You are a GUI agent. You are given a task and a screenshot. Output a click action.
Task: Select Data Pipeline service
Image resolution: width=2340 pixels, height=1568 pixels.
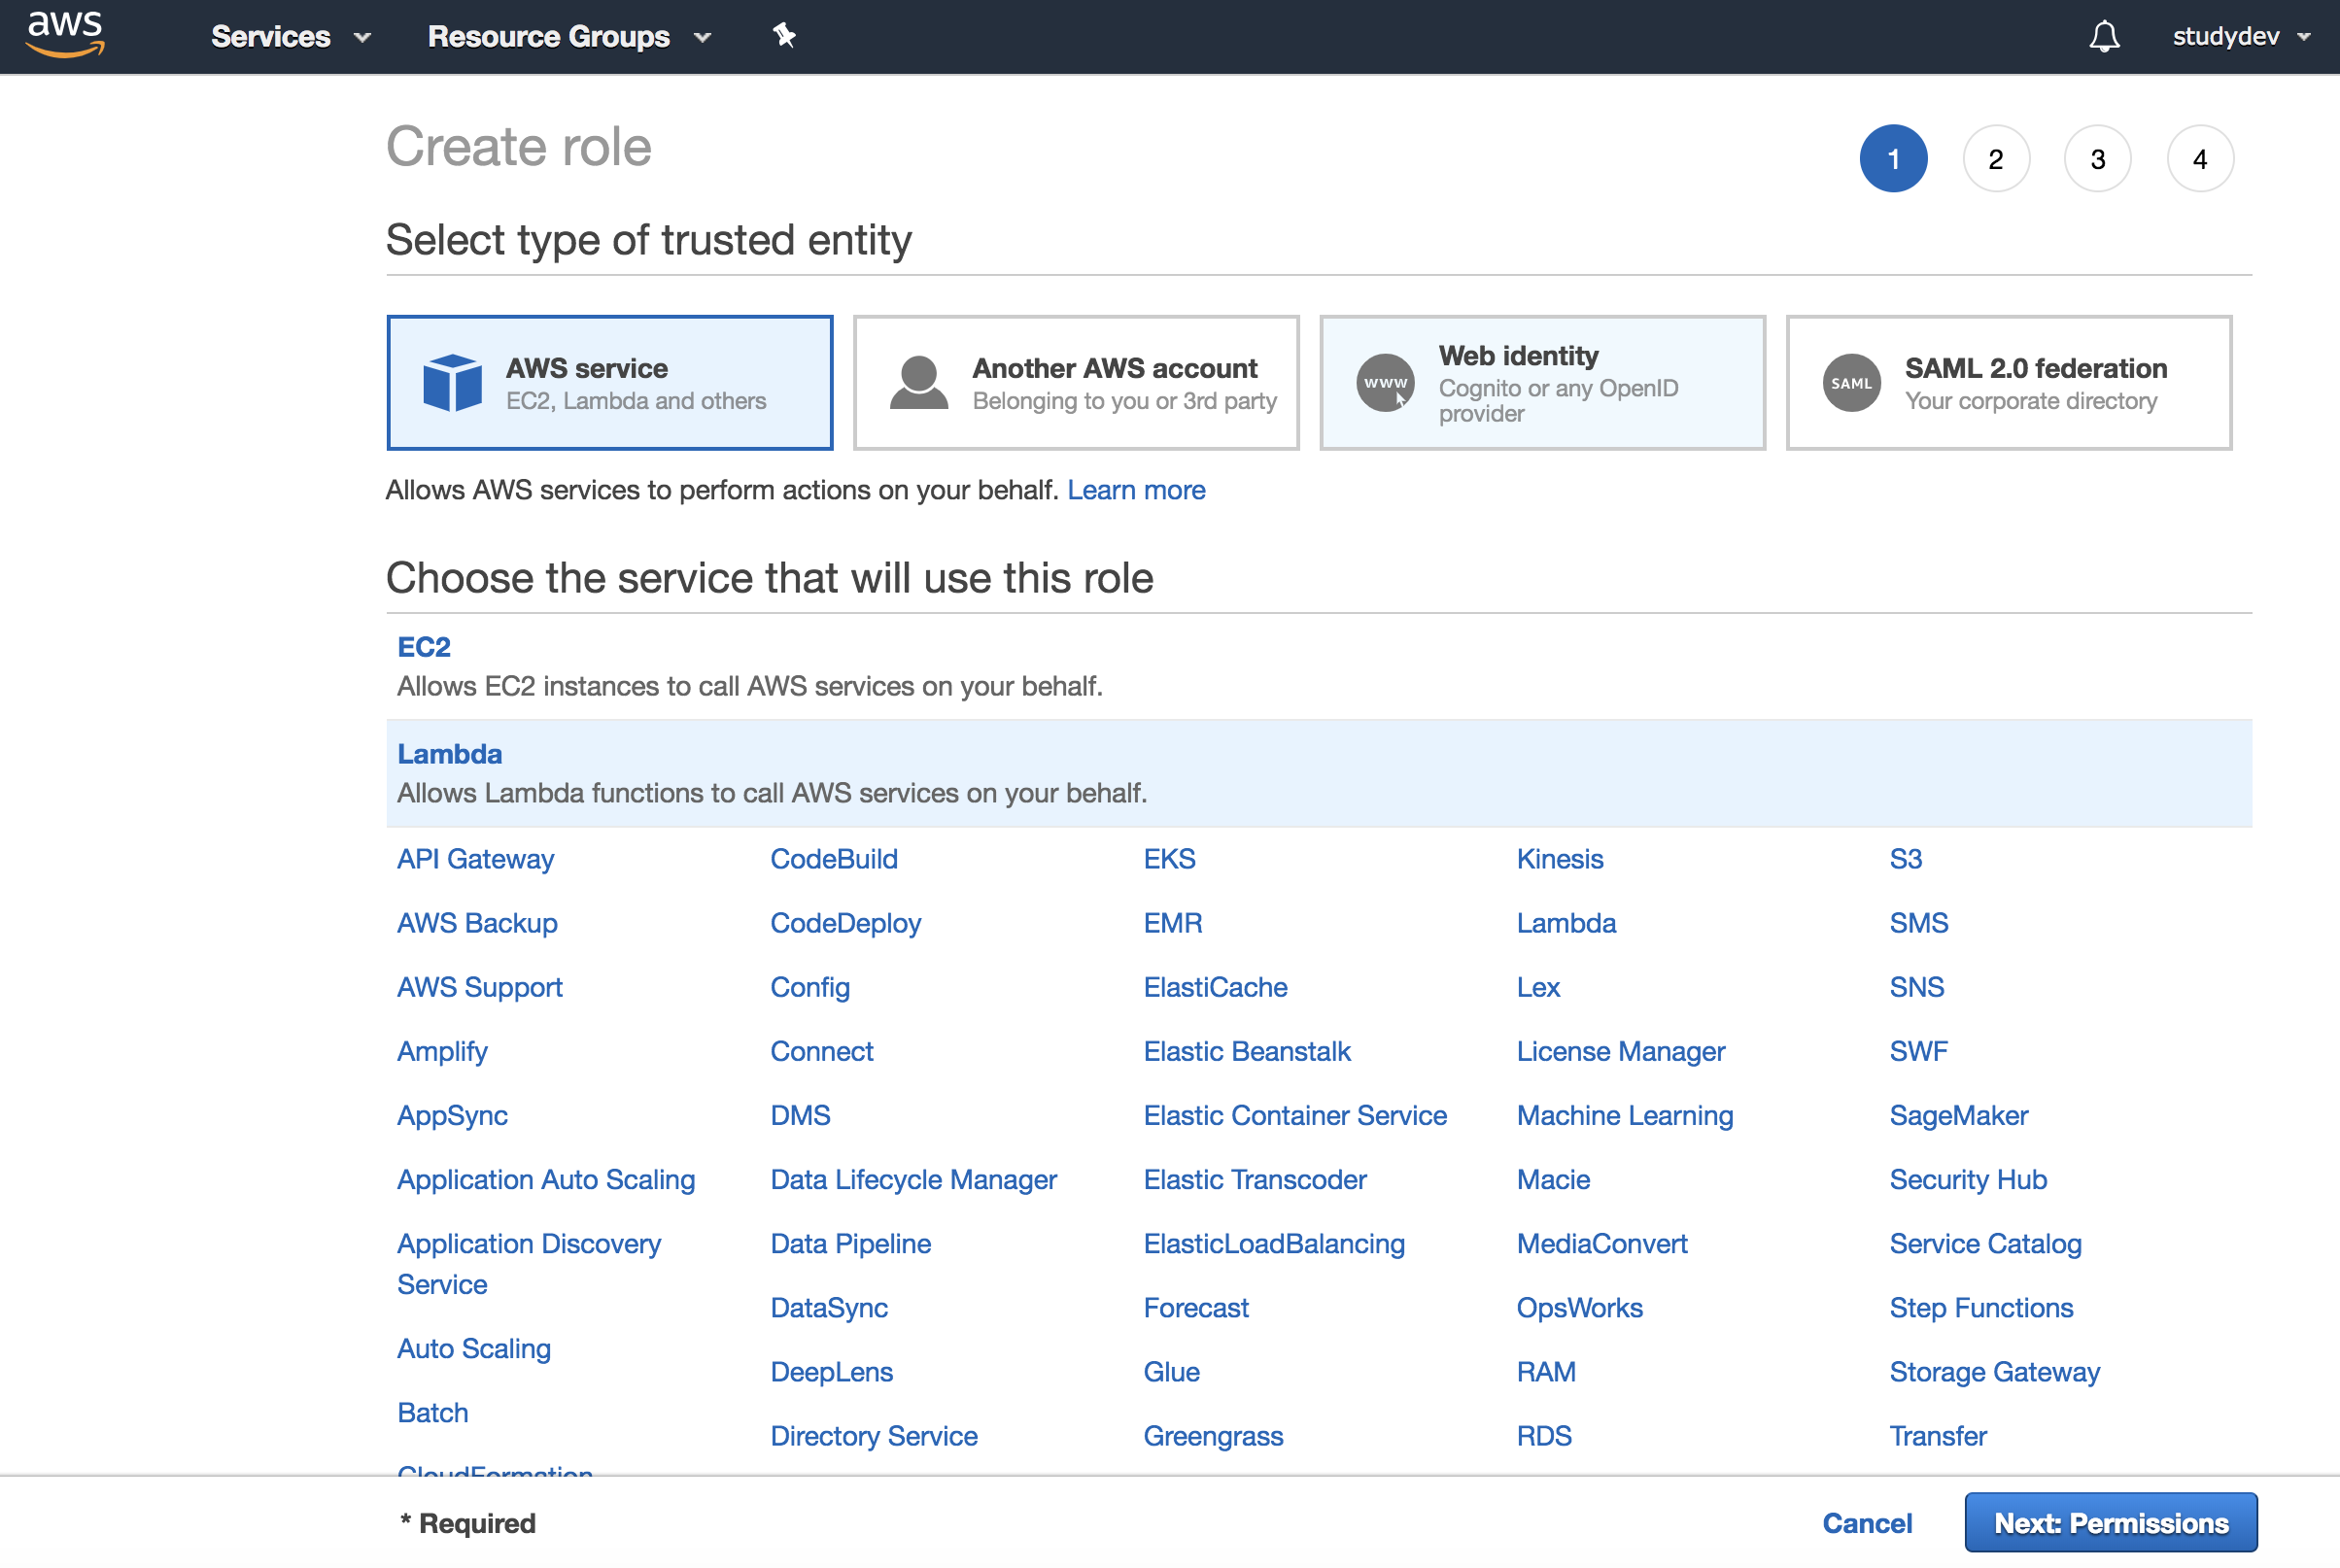851,1243
